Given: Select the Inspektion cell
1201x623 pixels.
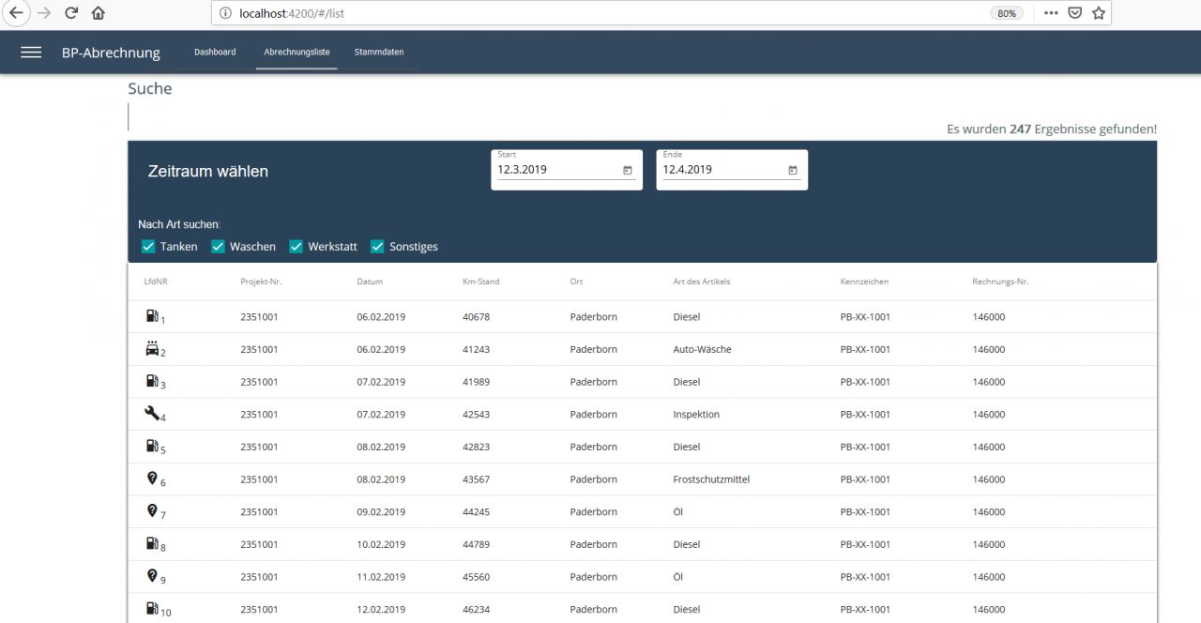Looking at the screenshot, I should click(696, 414).
